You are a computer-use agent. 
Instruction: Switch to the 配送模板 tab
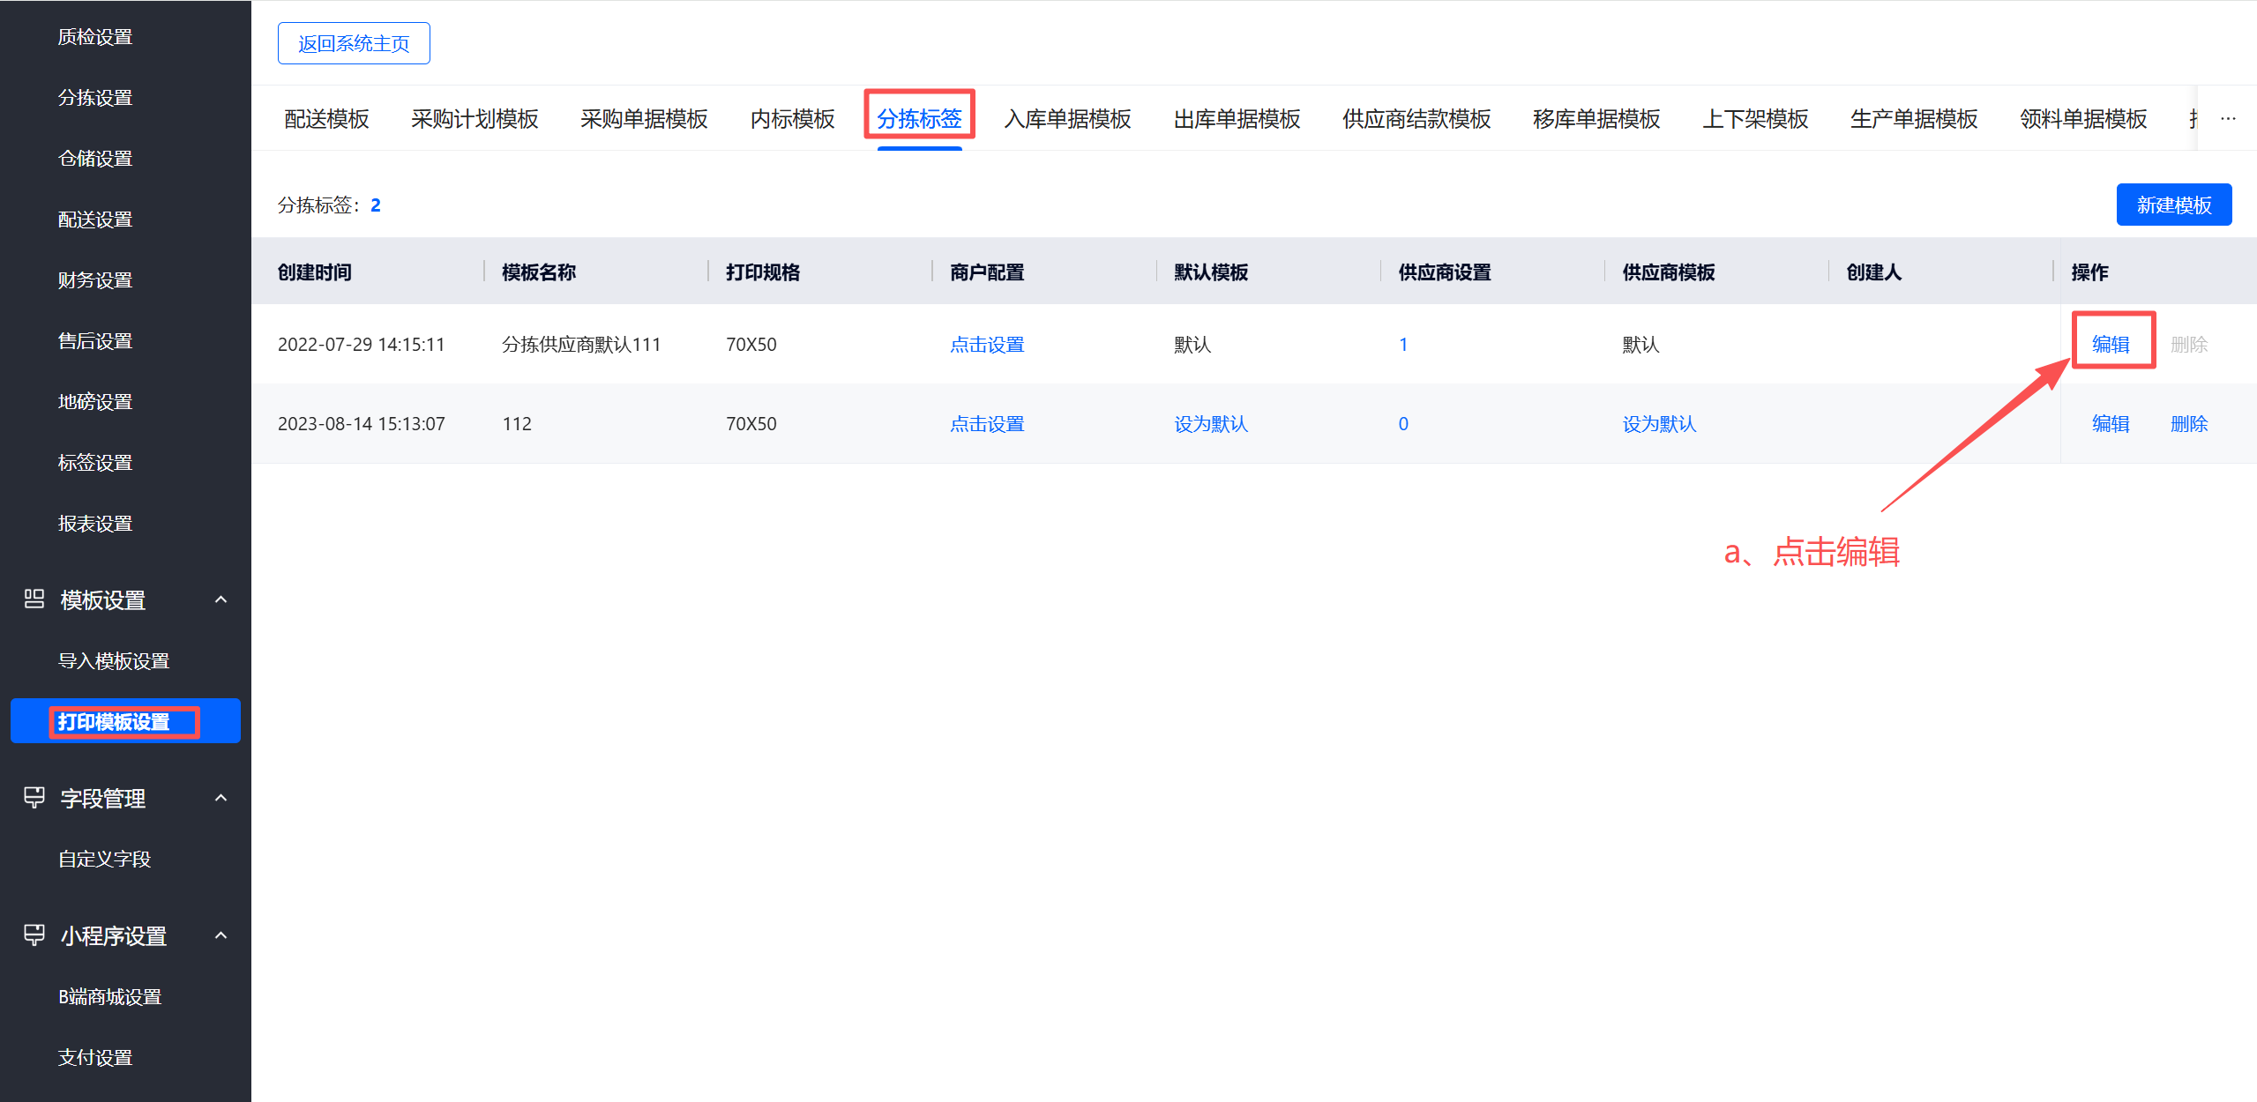tap(326, 119)
